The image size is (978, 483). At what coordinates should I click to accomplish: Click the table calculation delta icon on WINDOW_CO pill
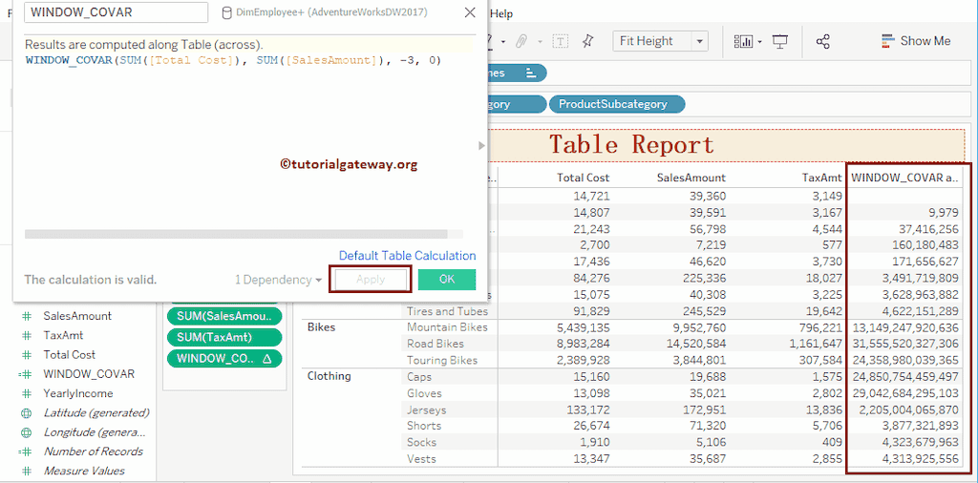[267, 358]
